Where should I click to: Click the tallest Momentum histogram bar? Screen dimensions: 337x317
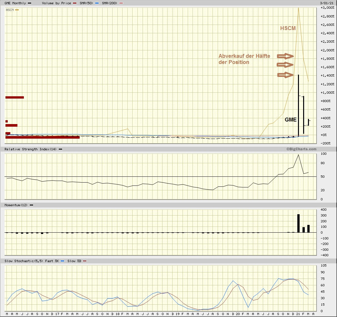pos(298,223)
